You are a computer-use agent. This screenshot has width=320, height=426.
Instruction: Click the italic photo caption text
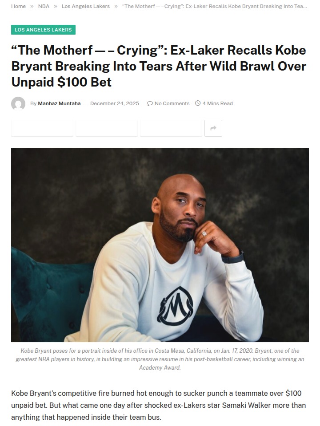(160, 359)
